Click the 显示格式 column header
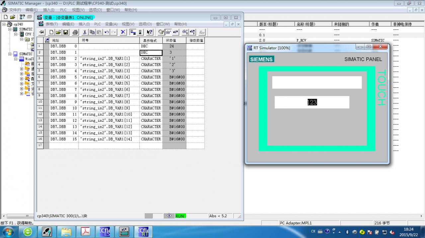 click(151, 40)
